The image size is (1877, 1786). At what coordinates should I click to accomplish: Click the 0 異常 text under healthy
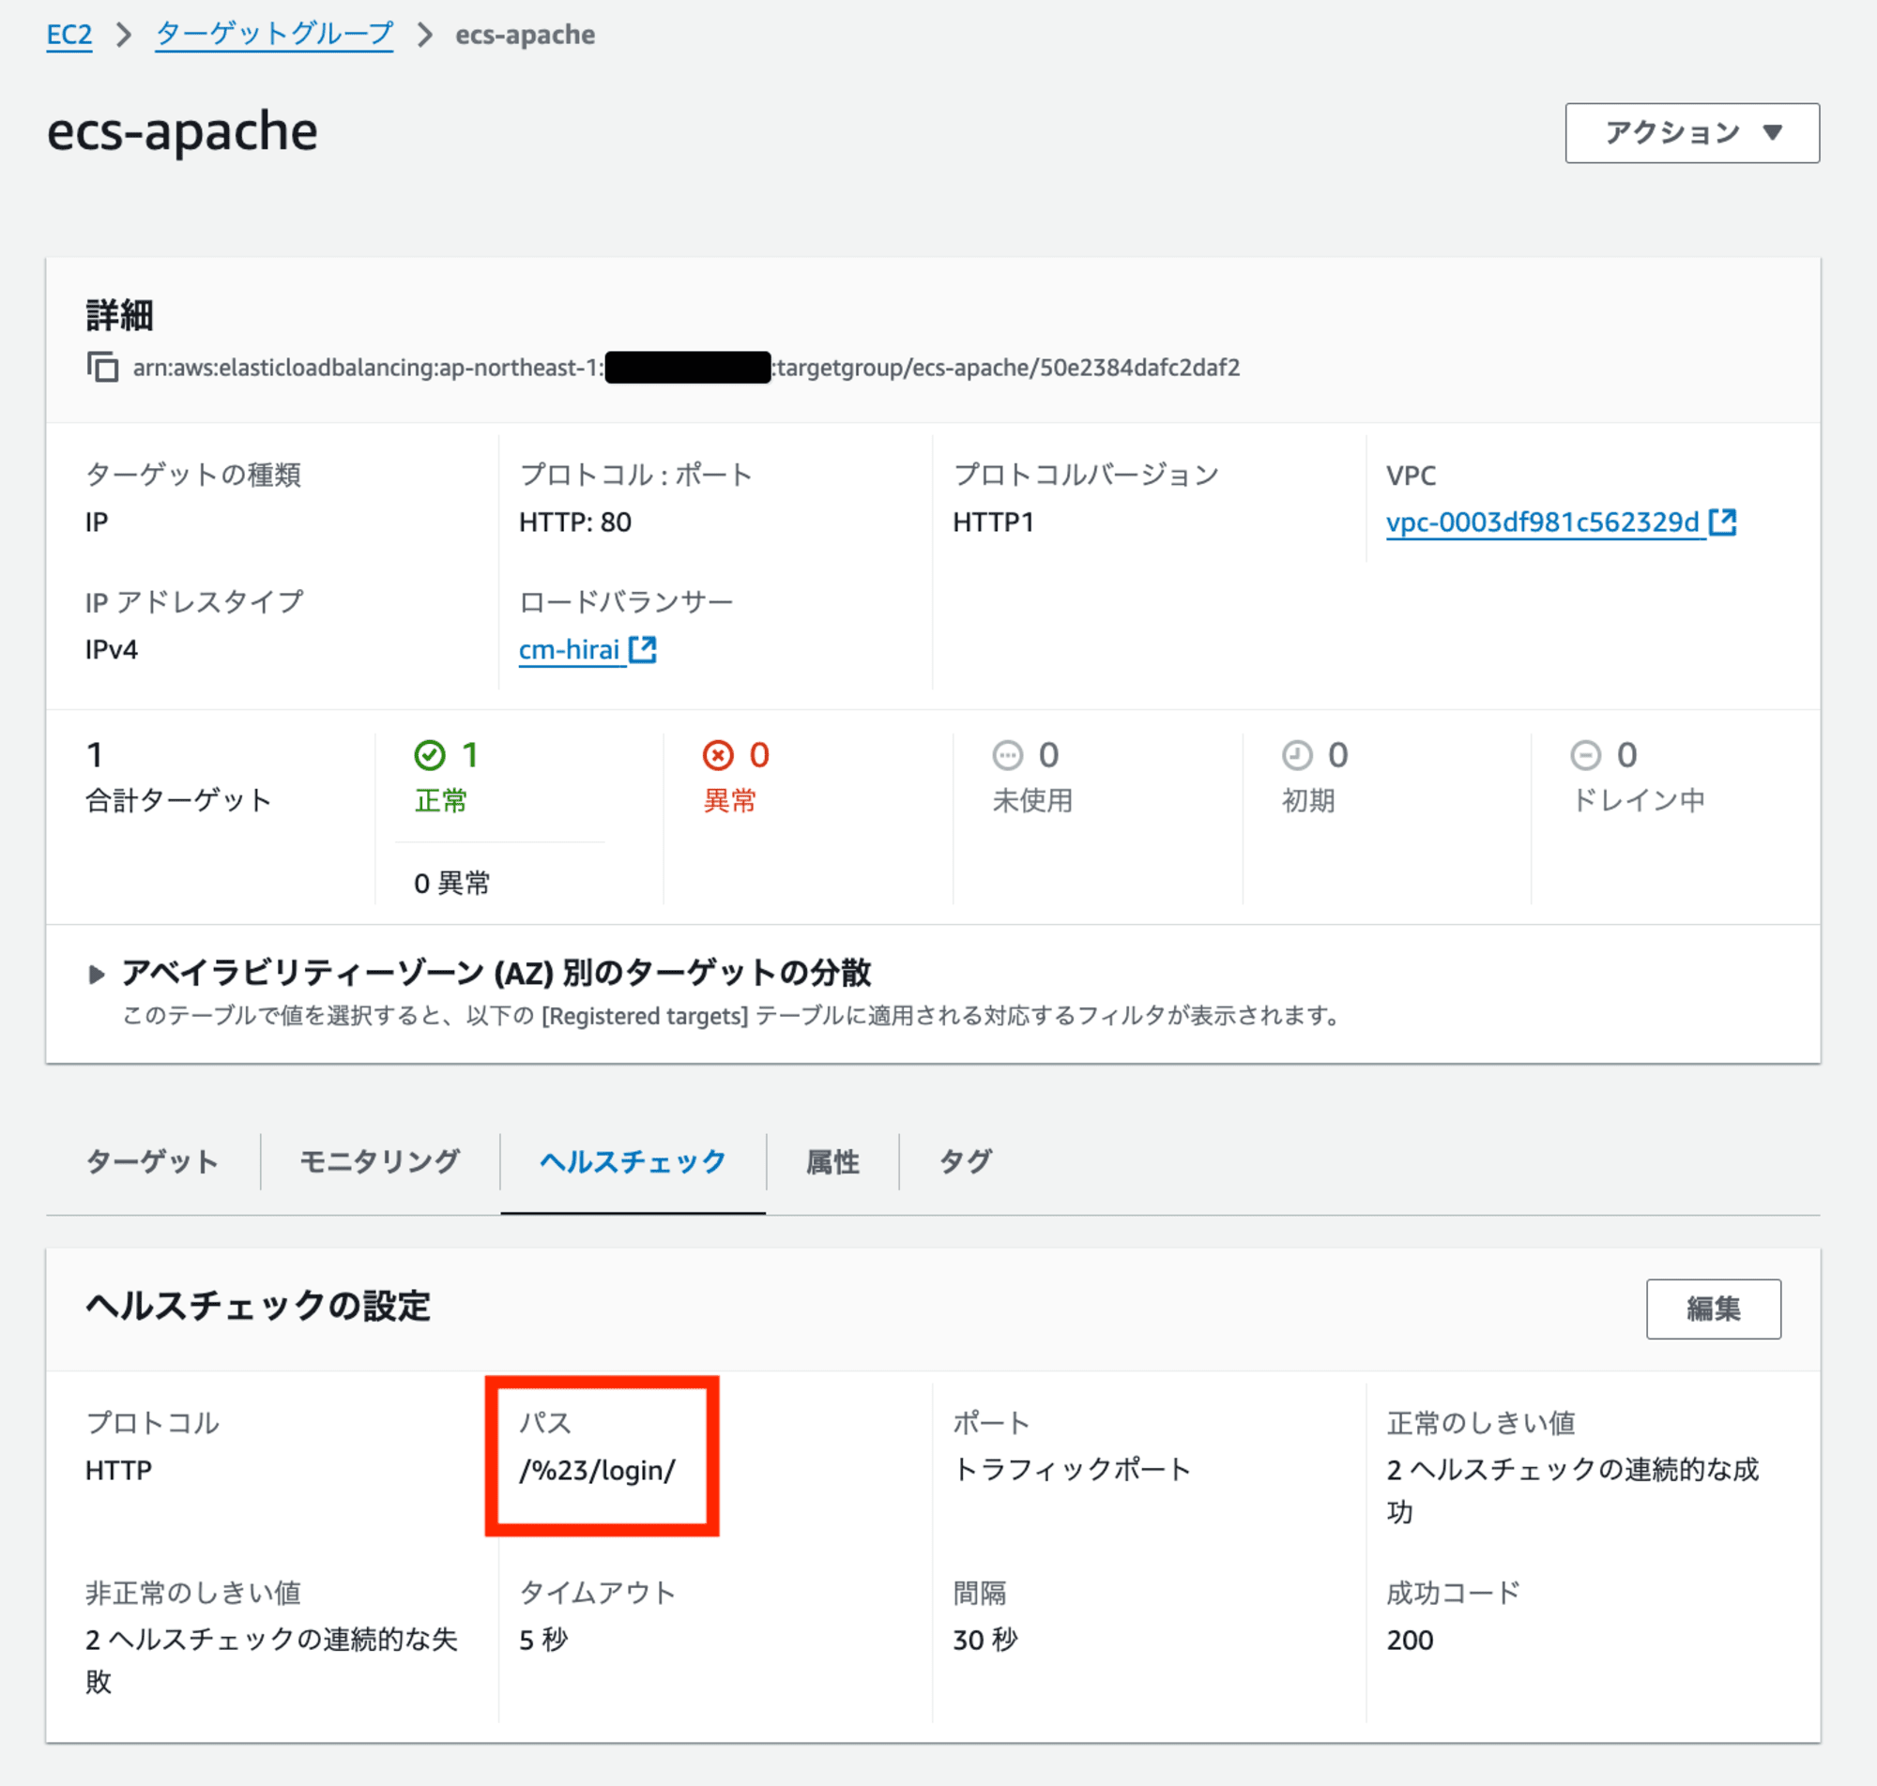coord(451,883)
